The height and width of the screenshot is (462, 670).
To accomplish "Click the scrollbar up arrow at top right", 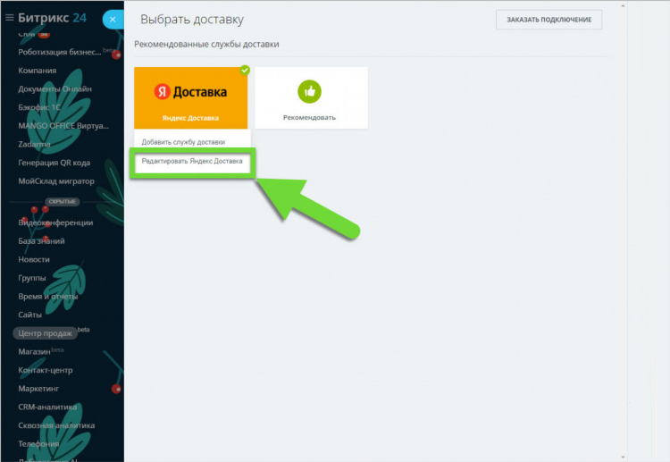I will coord(623,5).
